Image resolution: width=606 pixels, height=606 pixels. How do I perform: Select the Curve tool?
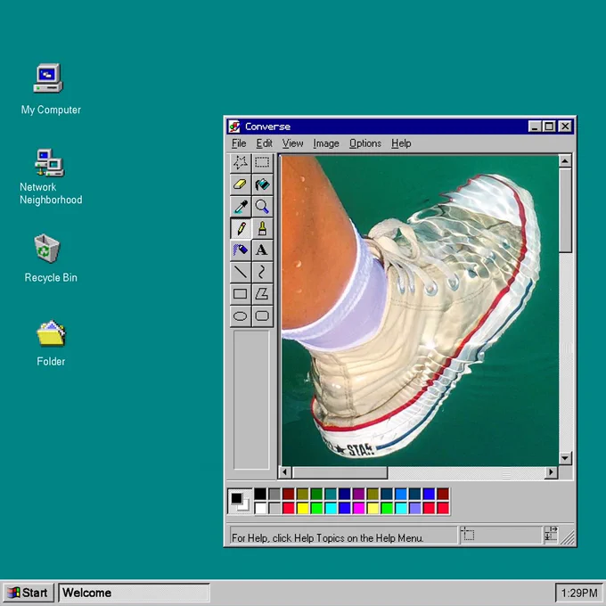(262, 272)
